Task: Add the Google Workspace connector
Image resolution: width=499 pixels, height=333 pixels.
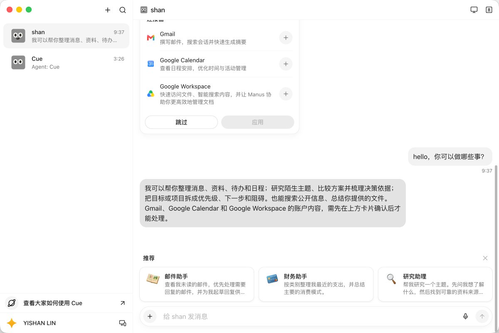Action: point(286,94)
